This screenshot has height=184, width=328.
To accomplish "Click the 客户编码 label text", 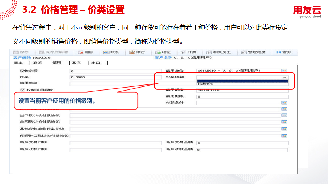I will [22, 57].
